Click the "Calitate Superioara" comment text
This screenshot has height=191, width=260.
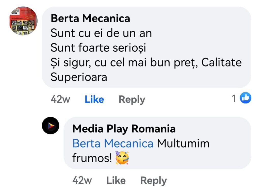221,62
